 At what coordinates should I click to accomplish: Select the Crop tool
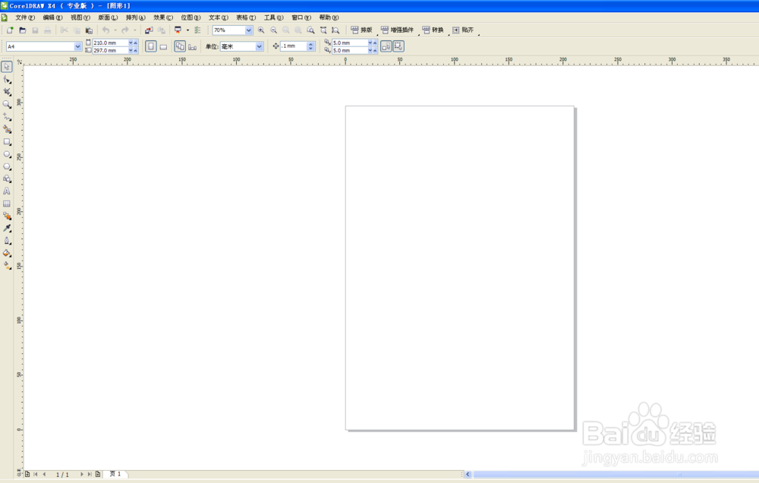(7, 92)
